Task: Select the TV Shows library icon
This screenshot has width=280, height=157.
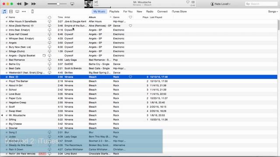Action: pos(17,12)
